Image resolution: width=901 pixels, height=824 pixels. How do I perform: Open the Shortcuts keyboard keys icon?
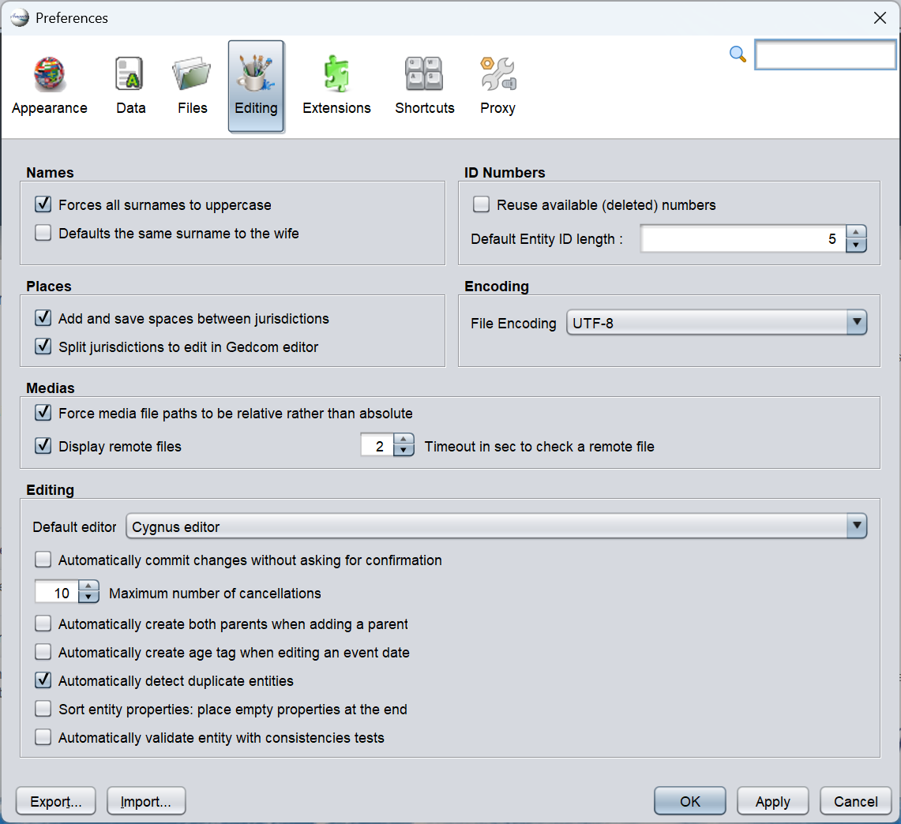[424, 76]
